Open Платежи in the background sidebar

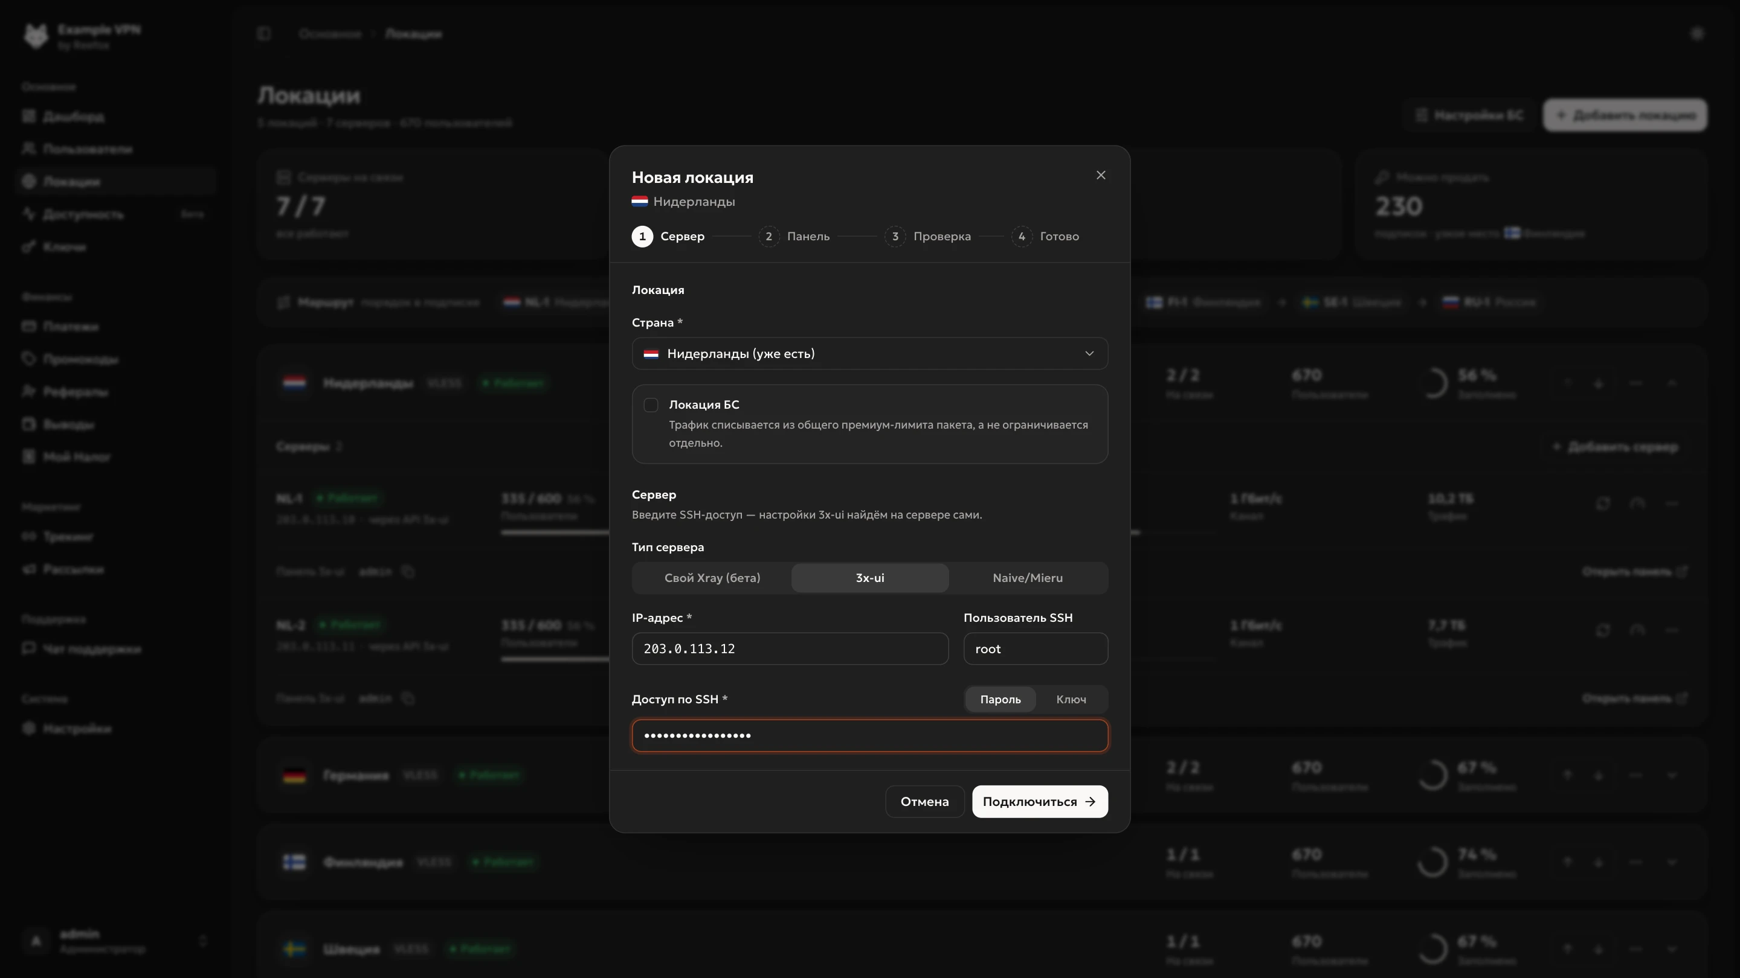click(115, 327)
